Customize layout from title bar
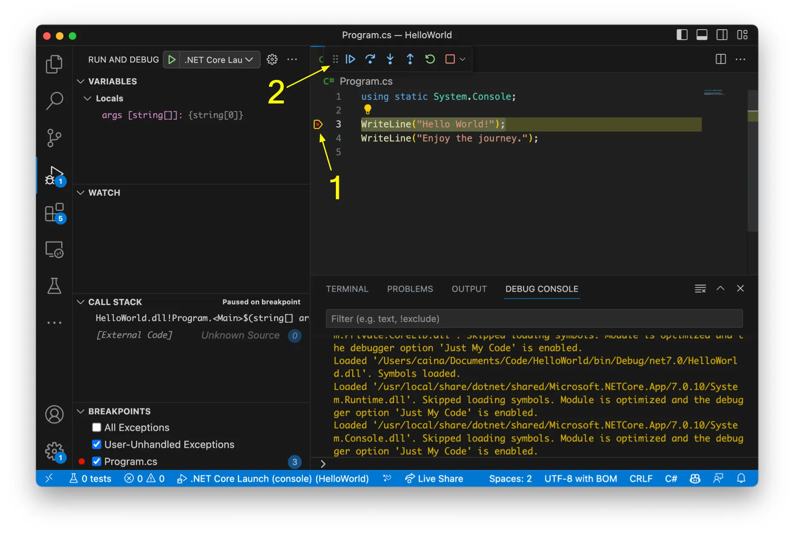Image resolution: width=794 pixels, height=534 pixels. (742, 35)
